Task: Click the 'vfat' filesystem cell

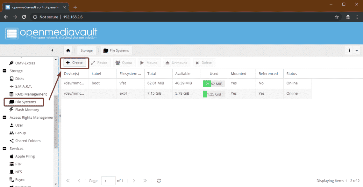Action: (x=131, y=83)
